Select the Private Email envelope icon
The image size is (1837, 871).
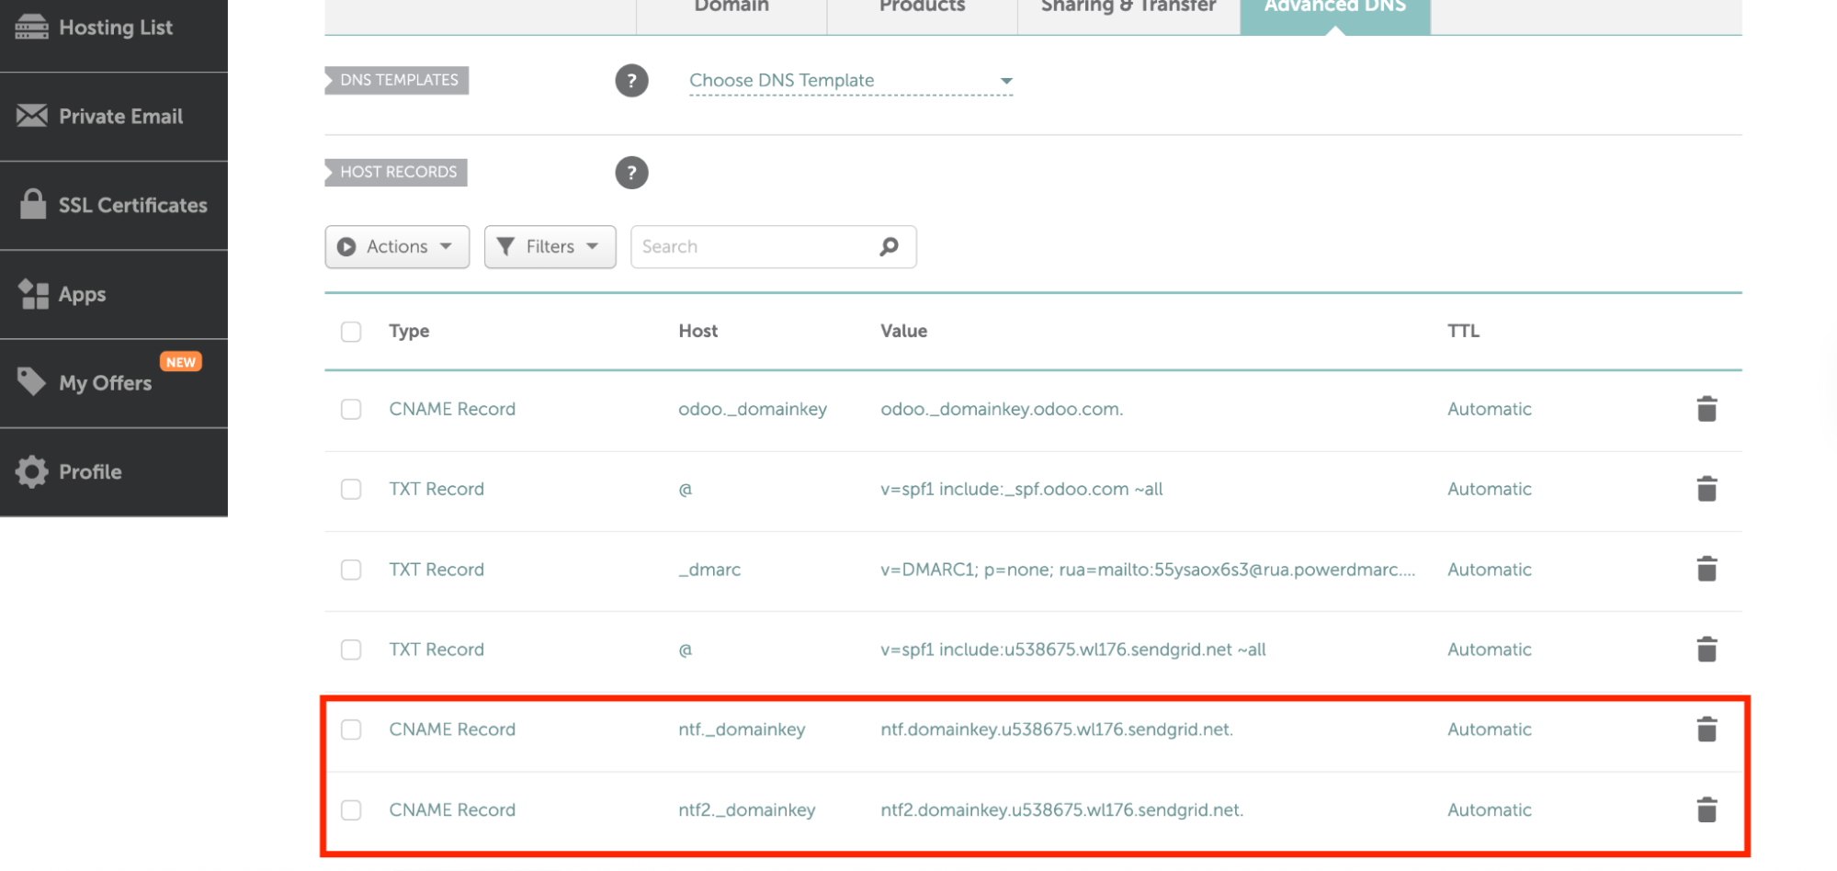pyautogui.click(x=31, y=116)
